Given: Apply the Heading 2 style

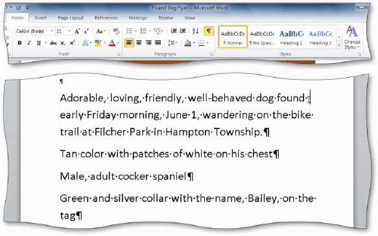Looking at the screenshot, I should pos(321,37).
